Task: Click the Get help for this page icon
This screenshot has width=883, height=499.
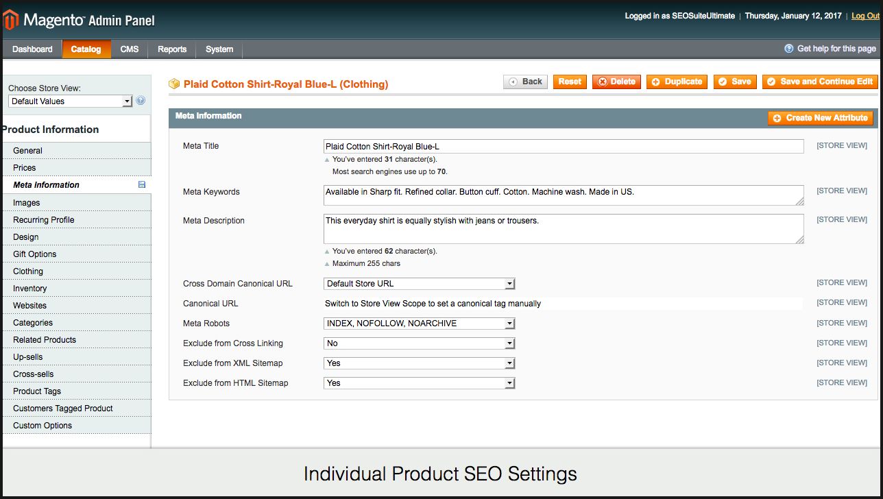Action: [789, 49]
